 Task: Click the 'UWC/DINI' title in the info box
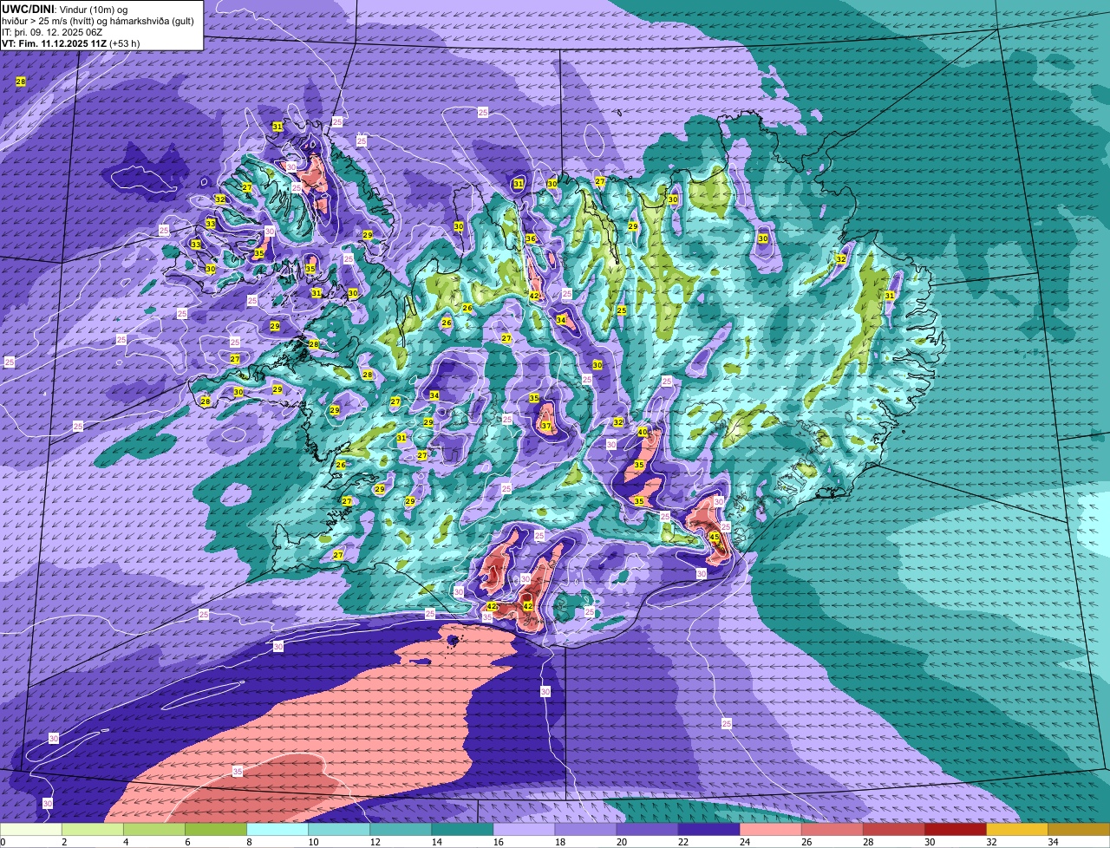(x=29, y=9)
